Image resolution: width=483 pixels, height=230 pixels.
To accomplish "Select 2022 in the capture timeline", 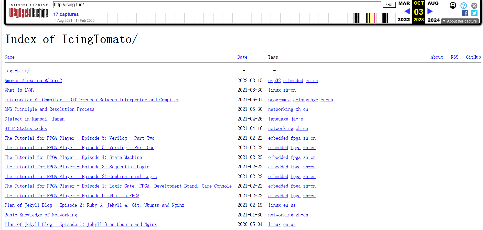I will (x=404, y=20).
